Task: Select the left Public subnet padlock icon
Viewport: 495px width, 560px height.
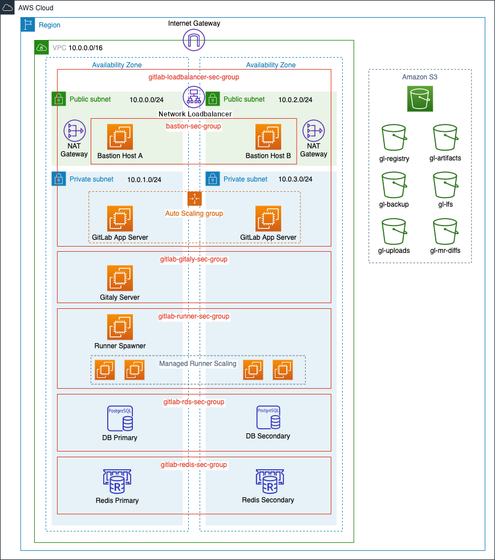Action: 59,99
